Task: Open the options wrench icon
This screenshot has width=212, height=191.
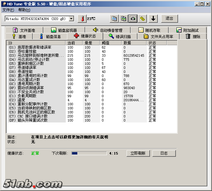Action: click(x=142, y=19)
